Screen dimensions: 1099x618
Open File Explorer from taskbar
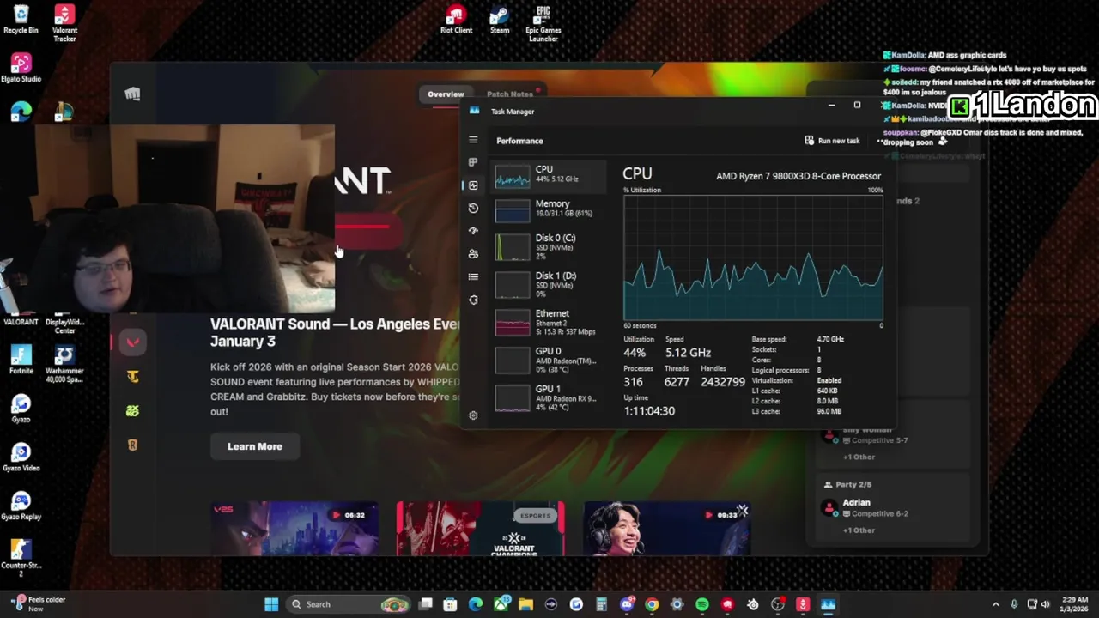[x=525, y=604]
